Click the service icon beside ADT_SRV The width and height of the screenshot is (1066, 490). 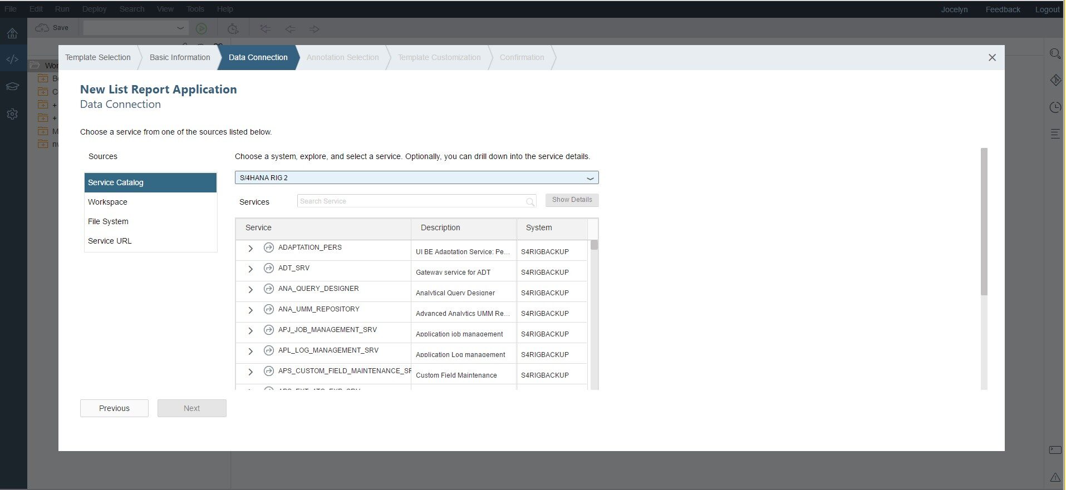coord(269,268)
